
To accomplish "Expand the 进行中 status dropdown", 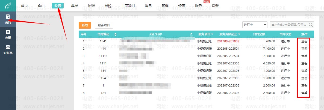I will (255, 25).
